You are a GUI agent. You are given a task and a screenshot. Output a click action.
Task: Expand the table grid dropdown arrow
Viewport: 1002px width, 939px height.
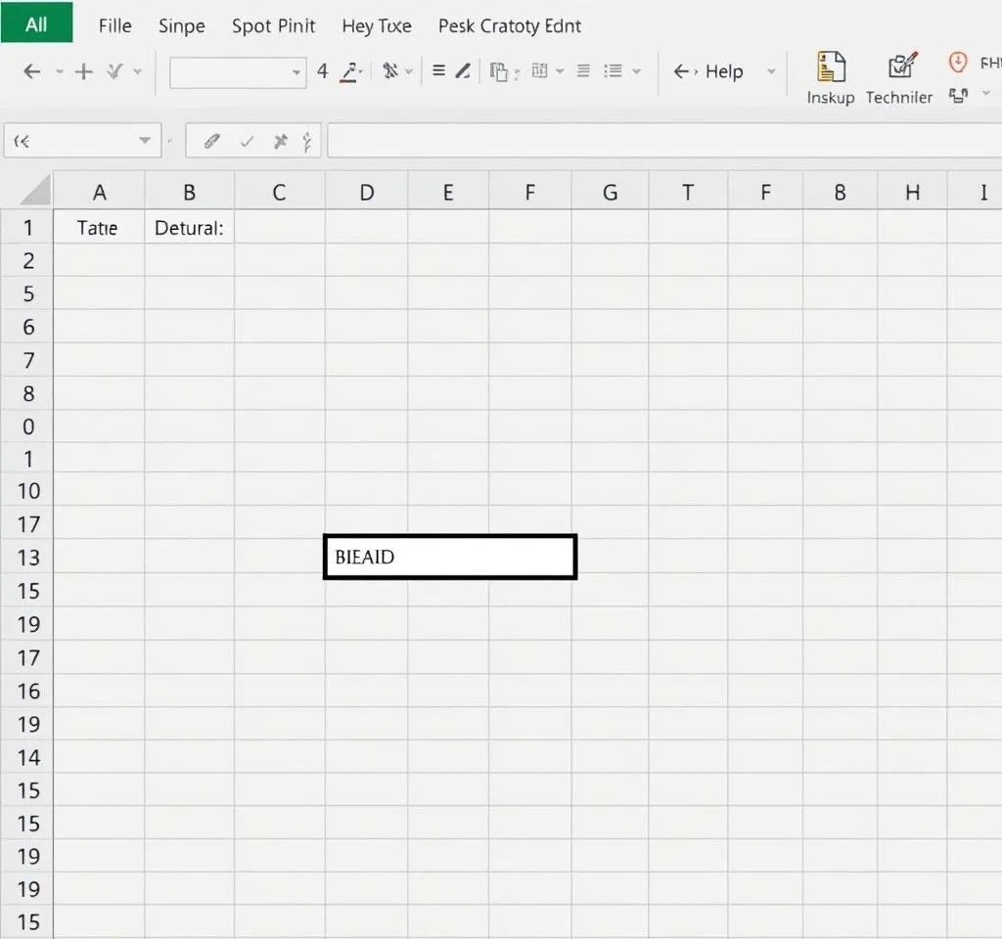(x=560, y=71)
